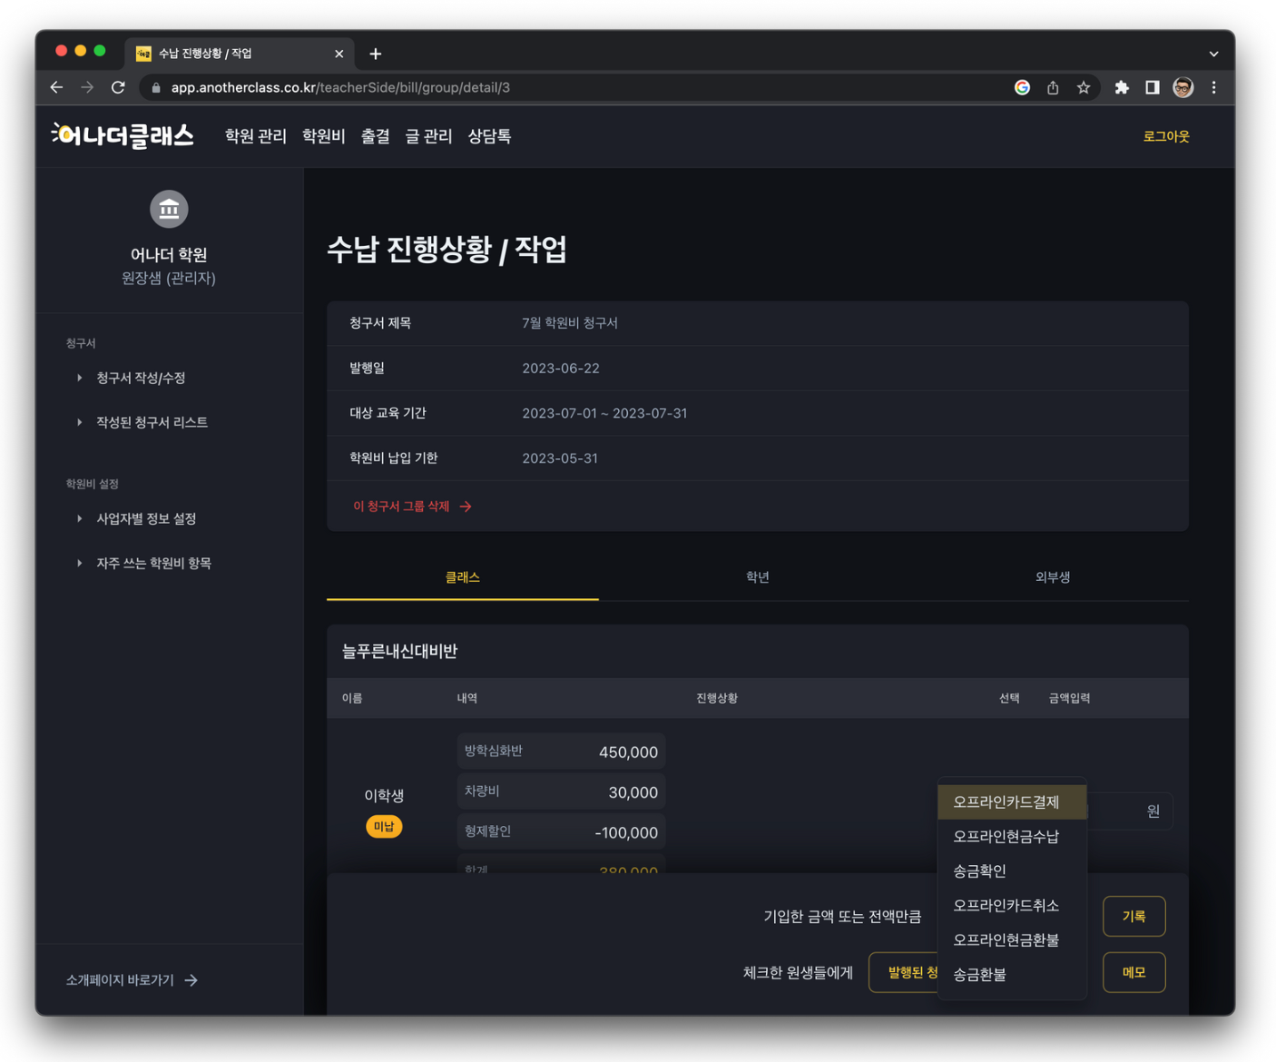Image resolution: width=1276 pixels, height=1062 pixels.
Task: Open the 글 관리 menu
Action: (x=428, y=136)
